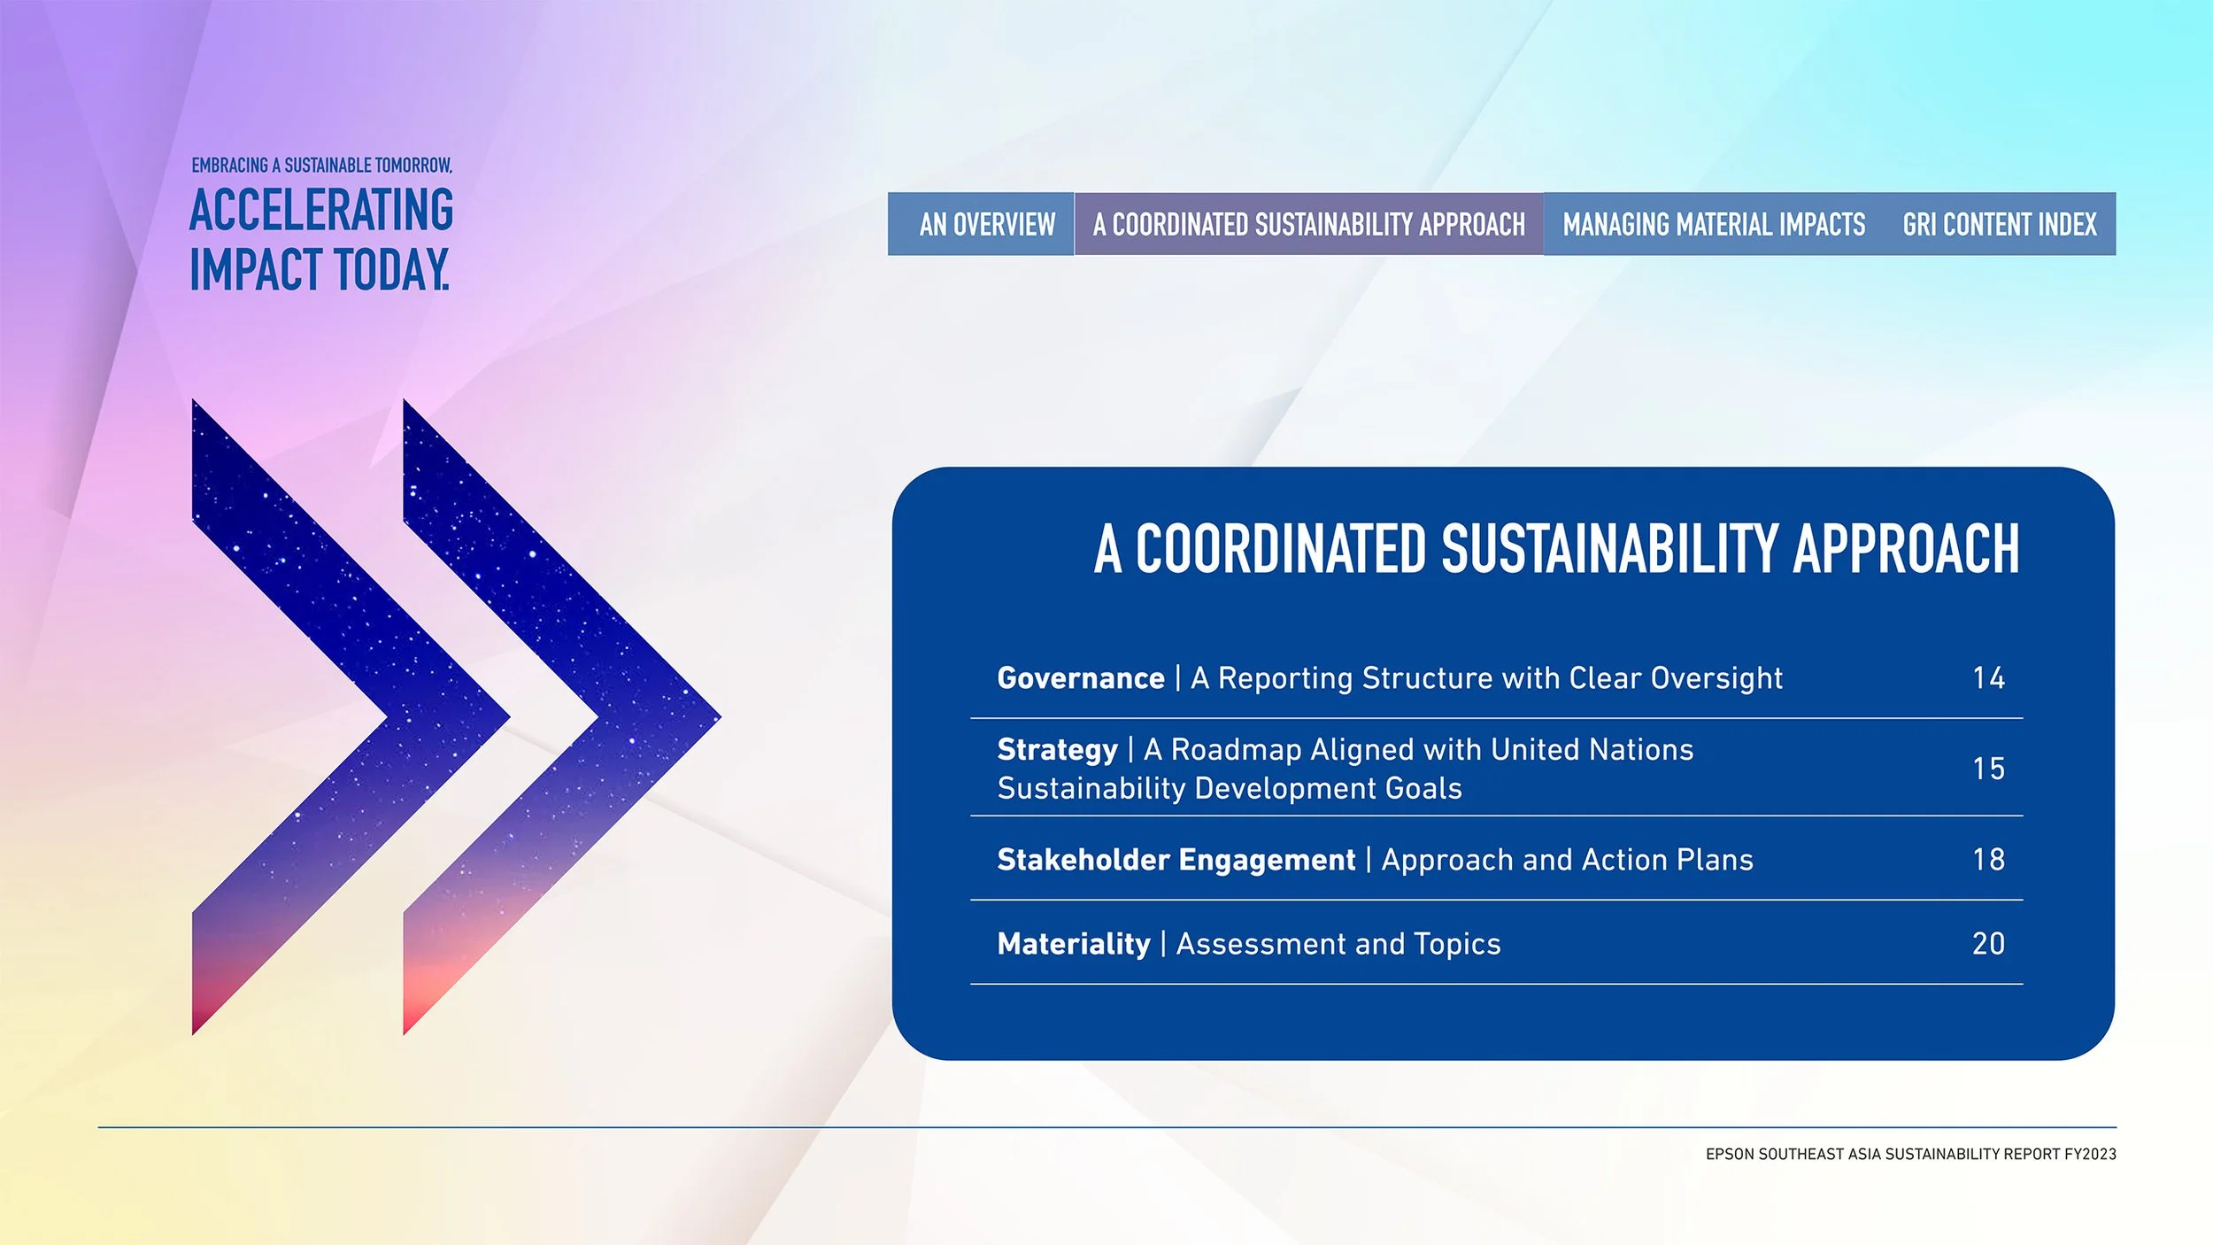
Task: Select Materiality Assessment and Topics entry
Action: click(x=1248, y=944)
